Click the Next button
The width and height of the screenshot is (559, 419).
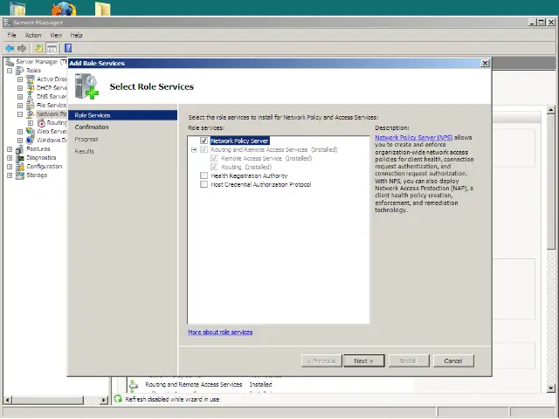[x=364, y=361]
